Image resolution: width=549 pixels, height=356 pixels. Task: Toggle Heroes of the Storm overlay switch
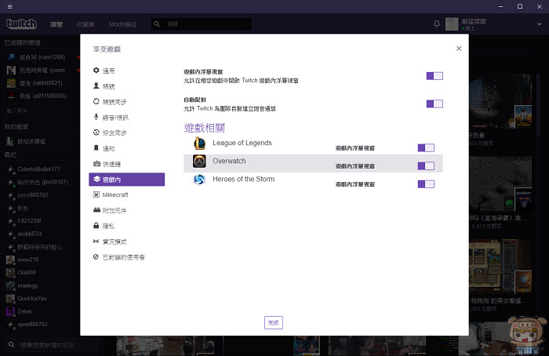click(426, 184)
